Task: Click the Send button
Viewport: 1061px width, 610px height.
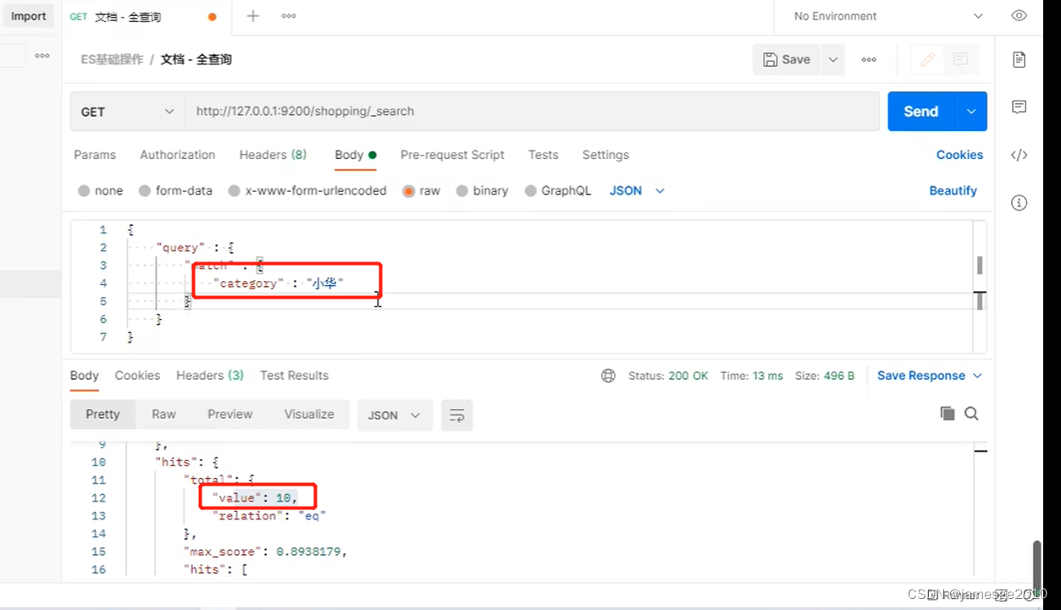Action: pyautogui.click(x=921, y=112)
